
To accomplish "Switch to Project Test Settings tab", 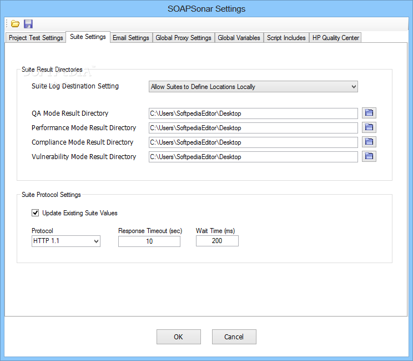I will tap(36, 38).
